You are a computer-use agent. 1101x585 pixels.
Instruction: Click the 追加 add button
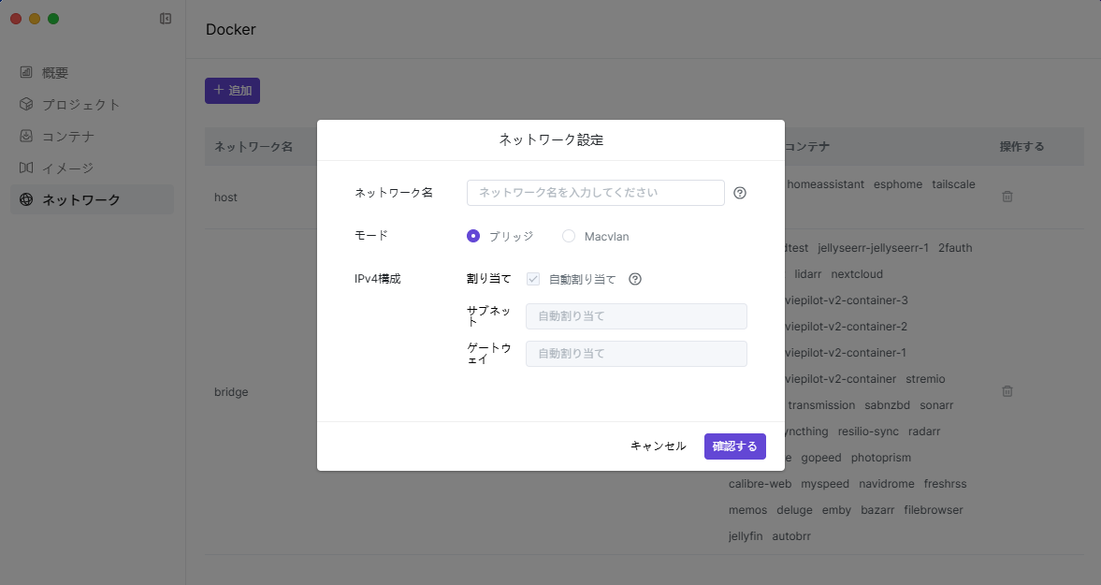tap(232, 91)
